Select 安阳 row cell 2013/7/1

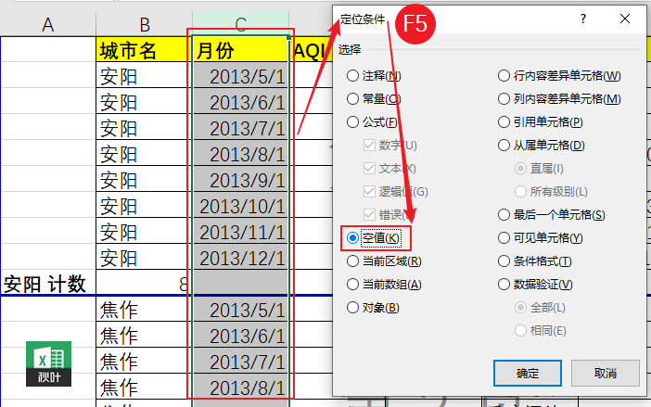241,127
